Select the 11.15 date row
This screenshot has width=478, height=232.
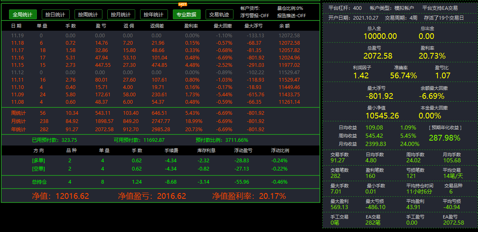160,65
